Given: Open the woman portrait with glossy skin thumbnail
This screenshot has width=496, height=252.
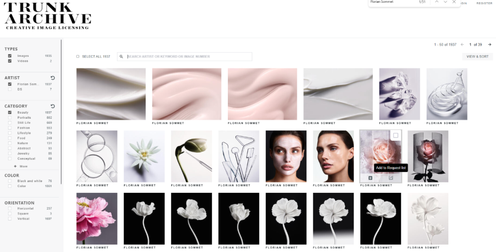Looking at the screenshot, I should 333,156.
